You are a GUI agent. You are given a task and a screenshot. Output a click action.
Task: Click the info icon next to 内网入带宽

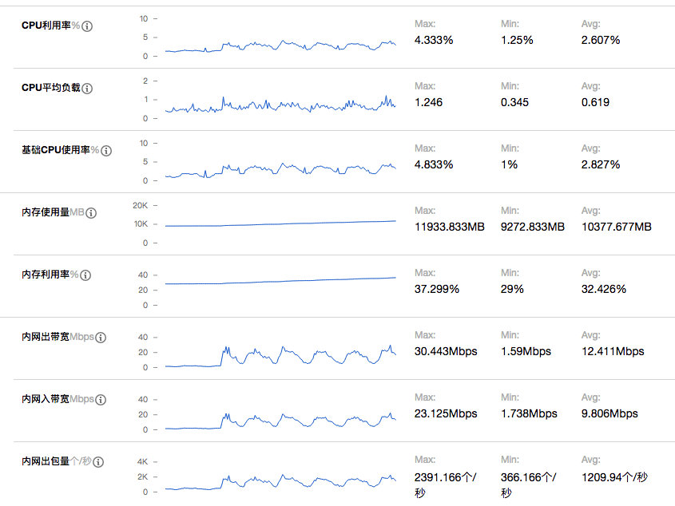pos(101,400)
